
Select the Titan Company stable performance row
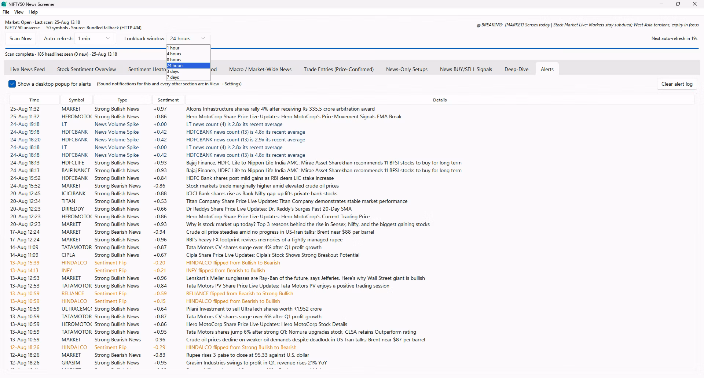[x=352, y=201]
